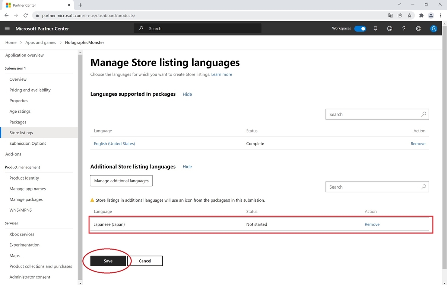Open WNS/MPNS page
The height and width of the screenshot is (285, 447).
[x=20, y=210]
